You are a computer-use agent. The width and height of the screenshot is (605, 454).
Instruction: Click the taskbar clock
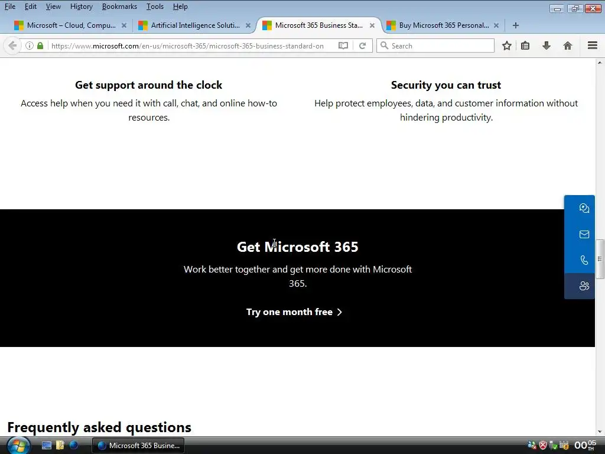point(585,446)
